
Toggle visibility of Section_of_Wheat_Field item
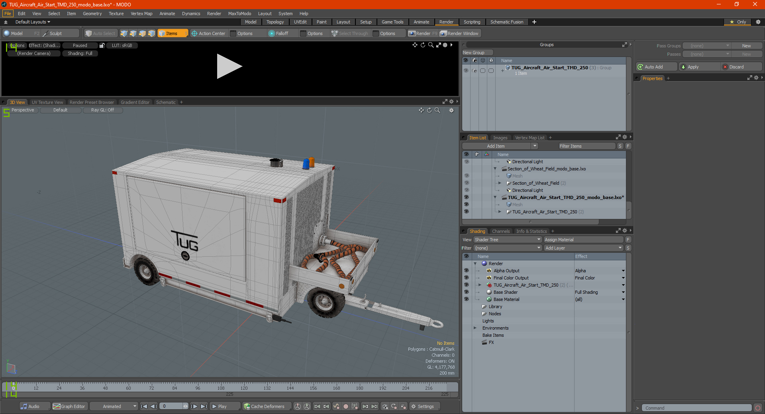tap(466, 183)
